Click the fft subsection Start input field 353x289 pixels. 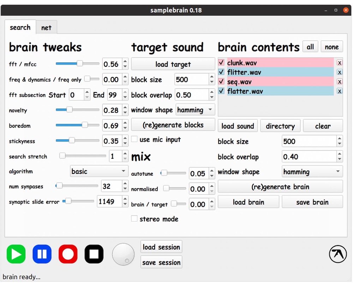(77, 95)
